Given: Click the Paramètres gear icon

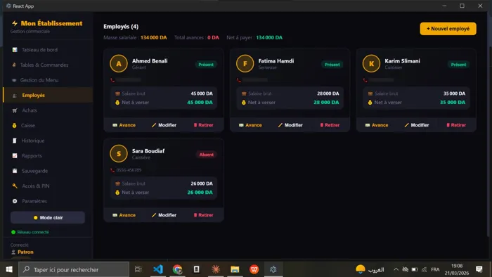Looking at the screenshot, I should pyautogui.click(x=15, y=201).
